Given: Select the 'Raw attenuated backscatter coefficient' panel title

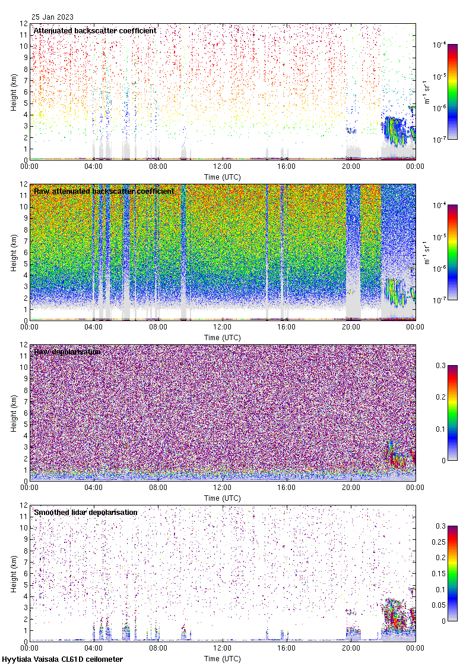Looking at the screenshot, I should (104, 191).
